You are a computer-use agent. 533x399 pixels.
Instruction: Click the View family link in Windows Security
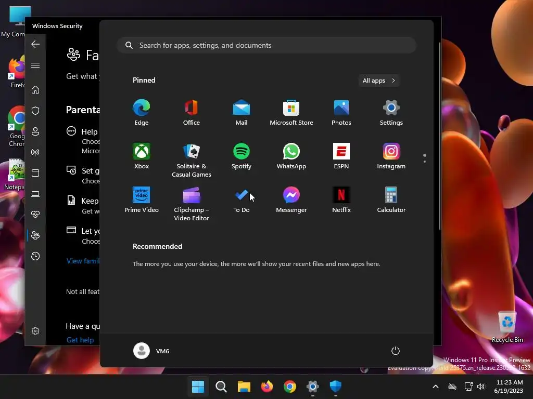(83, 261)
